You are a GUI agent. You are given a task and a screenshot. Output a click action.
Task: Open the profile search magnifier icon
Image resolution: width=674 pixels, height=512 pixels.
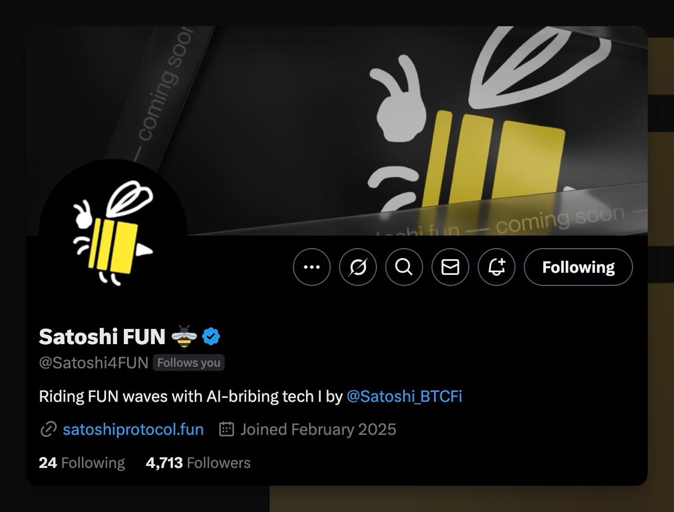[x=404, y=267]
